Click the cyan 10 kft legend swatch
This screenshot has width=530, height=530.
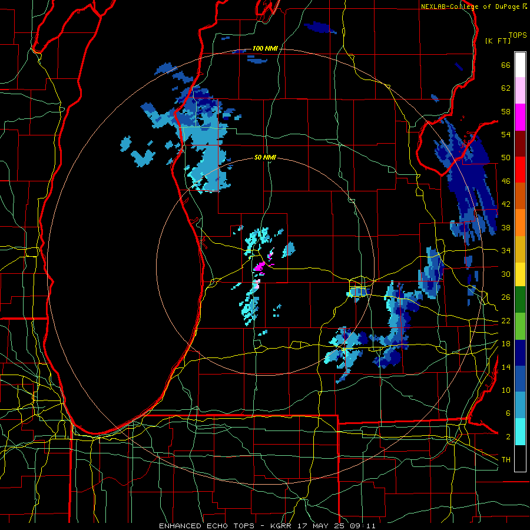tap(520, 432)
